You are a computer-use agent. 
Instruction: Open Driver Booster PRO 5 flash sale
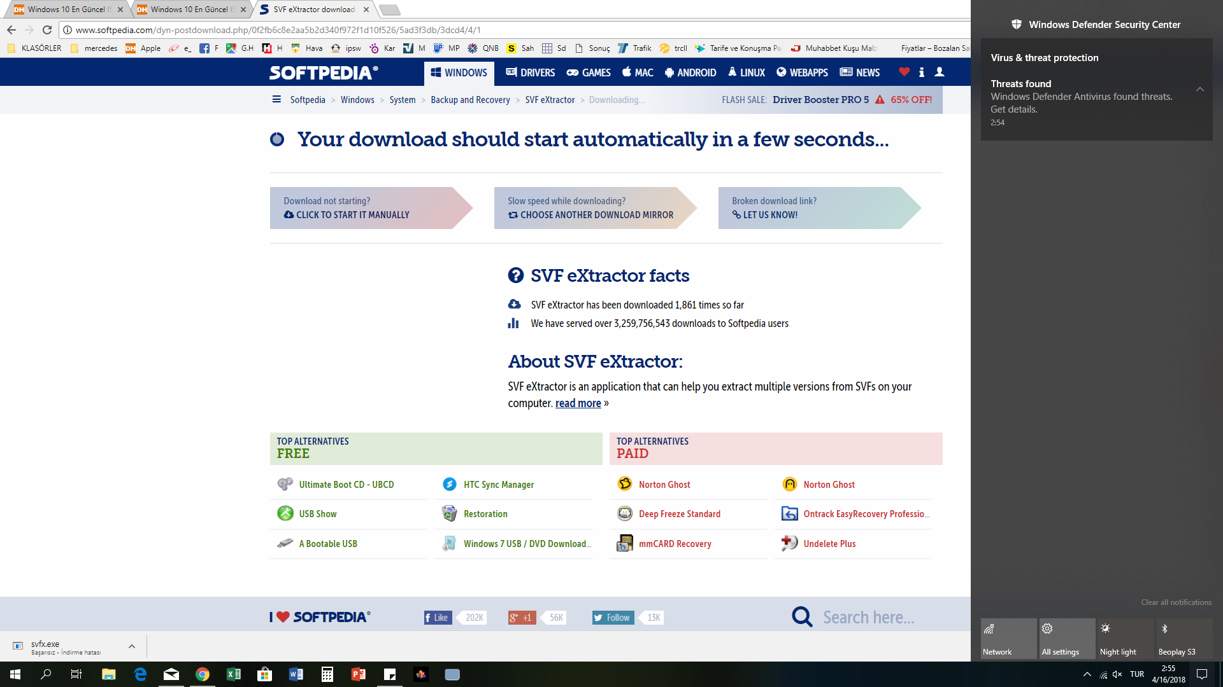pos(820,100)
